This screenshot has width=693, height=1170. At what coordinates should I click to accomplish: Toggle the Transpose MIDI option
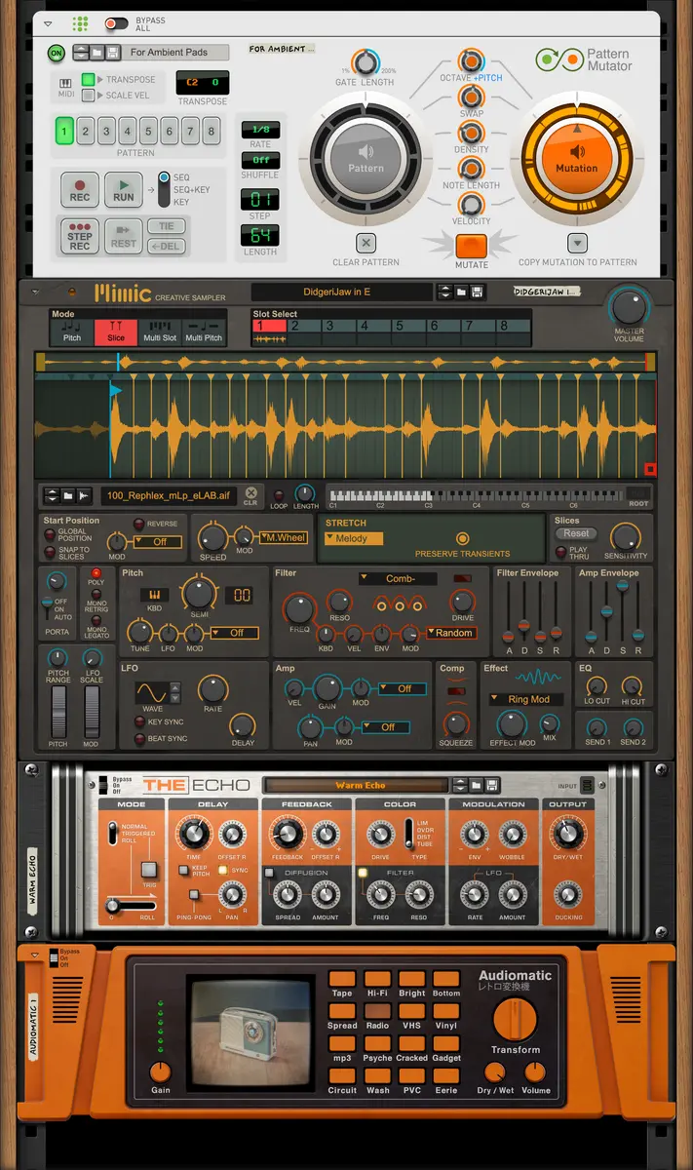(89, 80)
